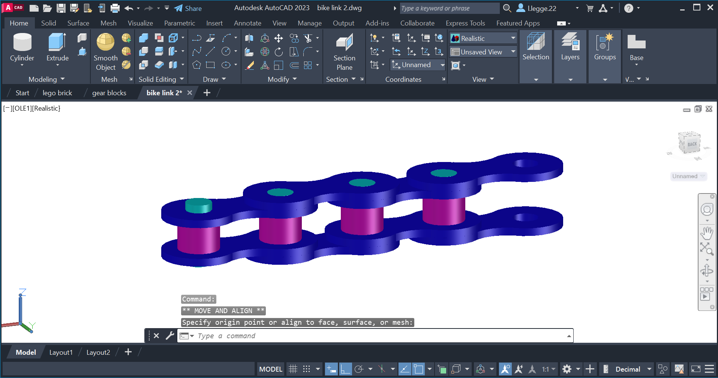Screen dimensions: 718x378
Task: Select the Erase tool
Action: coord(249,65)
